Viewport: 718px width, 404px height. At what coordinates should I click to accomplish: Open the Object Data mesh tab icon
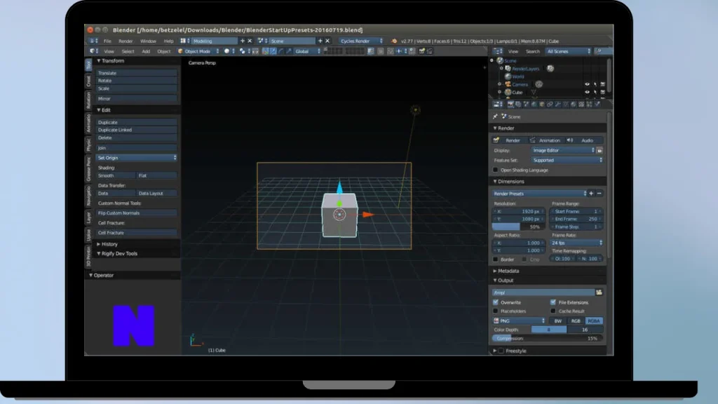(x=566, y=105)
